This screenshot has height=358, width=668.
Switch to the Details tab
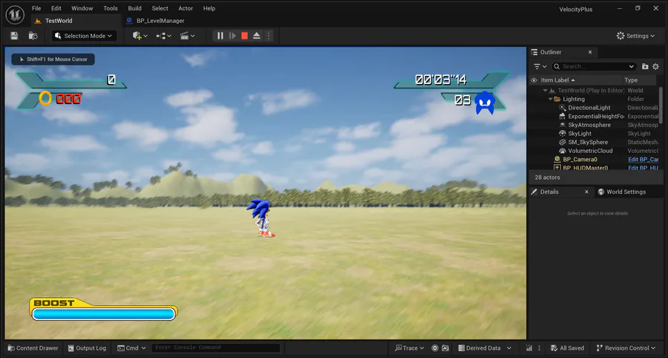pos(549,192)
